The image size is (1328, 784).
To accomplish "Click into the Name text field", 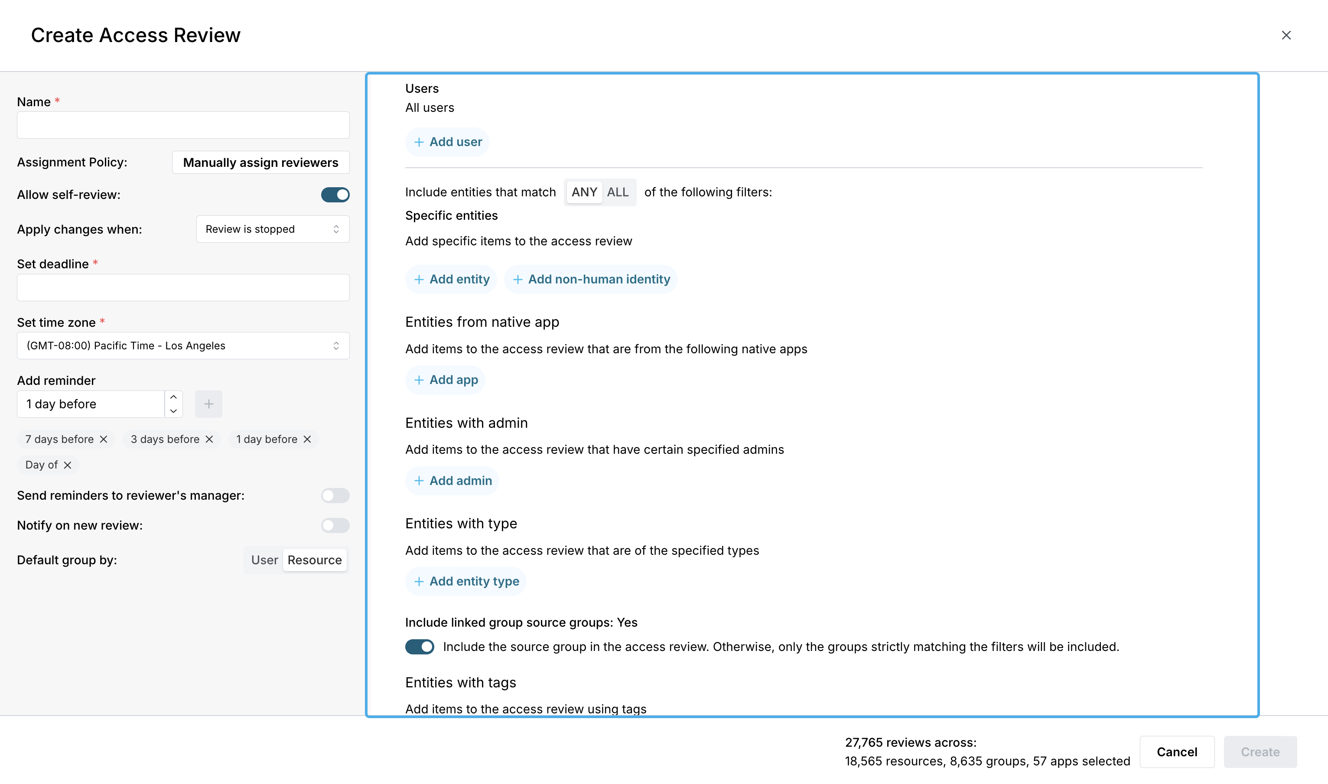I will point(183,125).
